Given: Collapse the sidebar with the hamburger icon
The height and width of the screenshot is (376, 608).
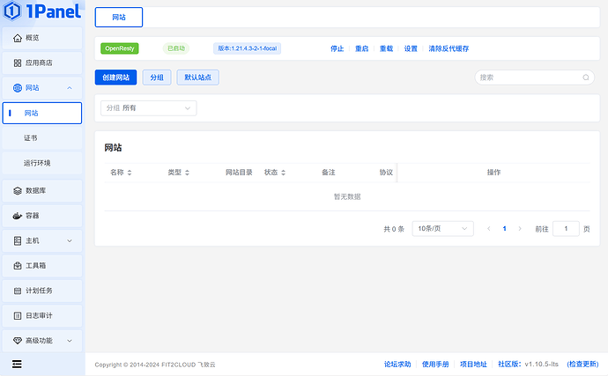Looking at the screenshot, I should click(x=17, y=363).
